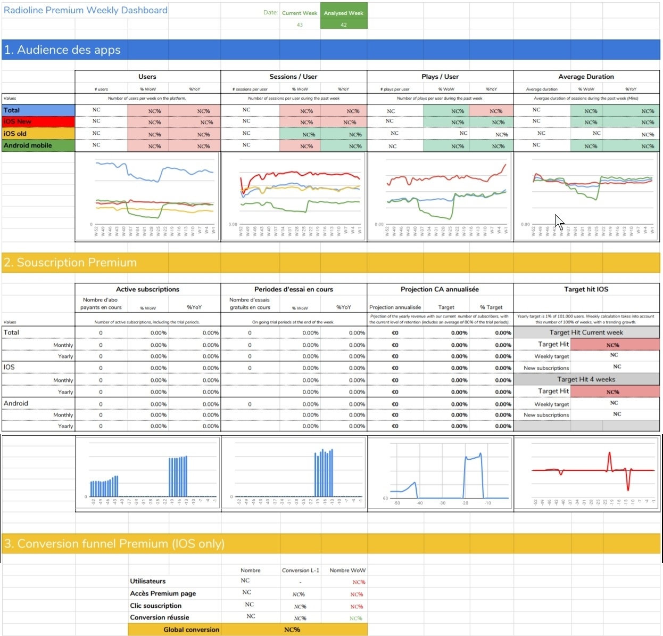Select the green Analysed Week header cell
Screen dimensions: 663x636
pyautogui.click(x=343, y=13)
